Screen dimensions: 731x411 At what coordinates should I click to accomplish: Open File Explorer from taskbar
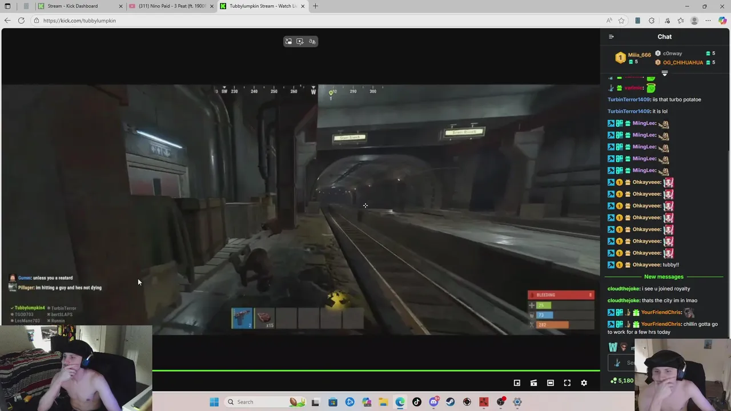point(383,402)
